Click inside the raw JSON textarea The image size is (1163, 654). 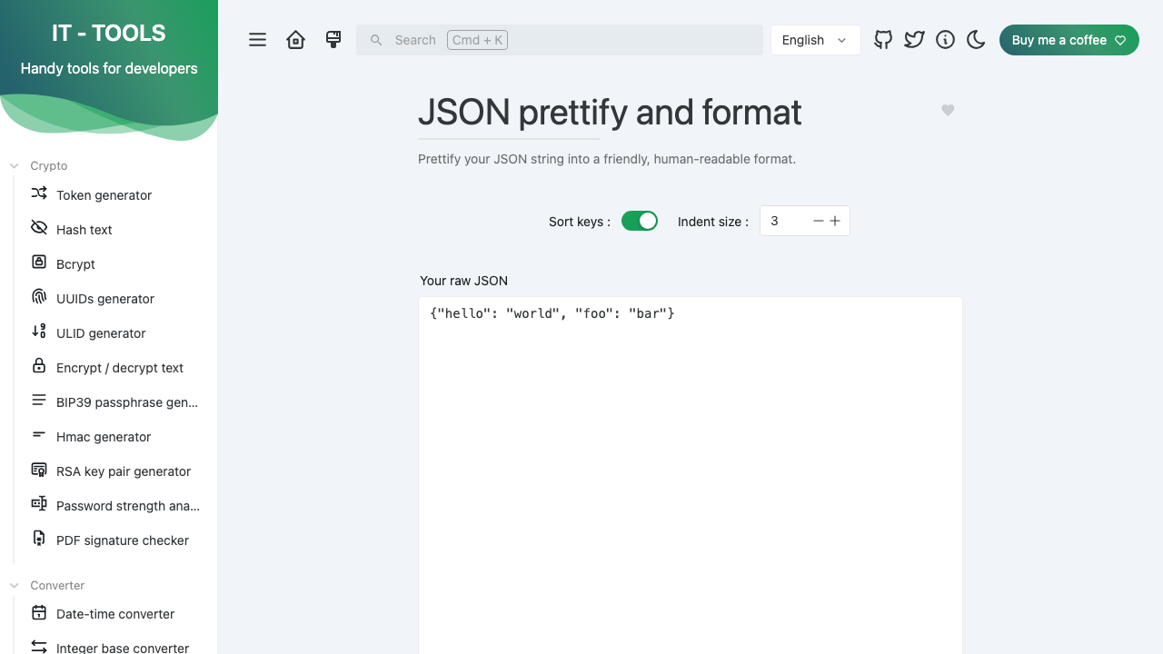click(x=691, y=475)
